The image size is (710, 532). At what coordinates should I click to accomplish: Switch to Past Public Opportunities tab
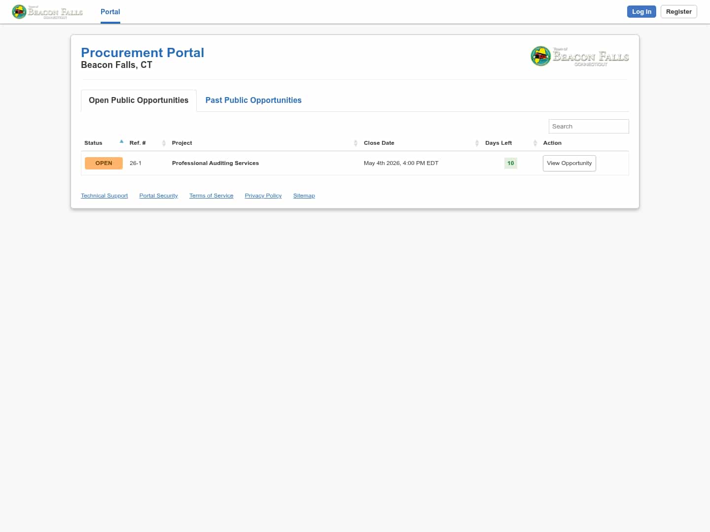click(x=253, y=100)
